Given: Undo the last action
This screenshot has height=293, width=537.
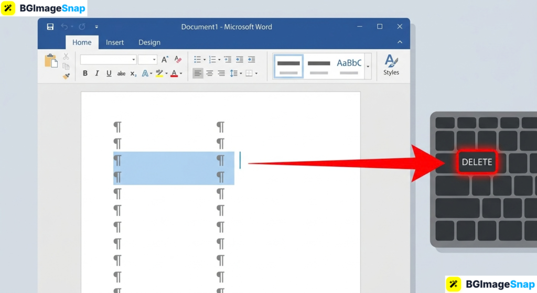Looking at the screenshot, I should pos(64,26).
